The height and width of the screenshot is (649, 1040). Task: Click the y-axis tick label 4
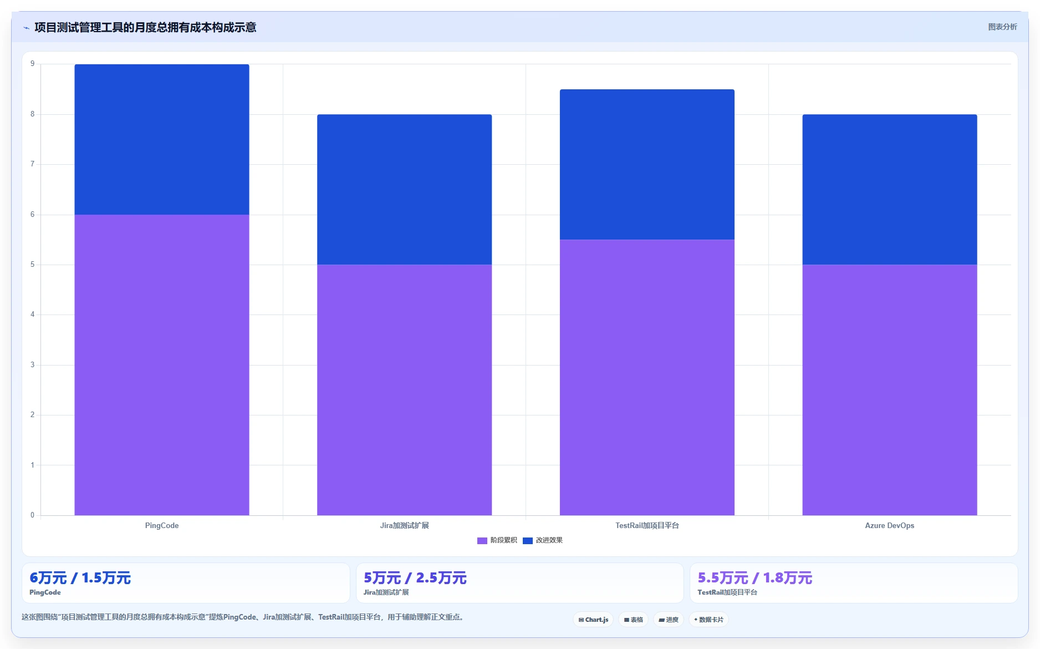pos(32,315)
